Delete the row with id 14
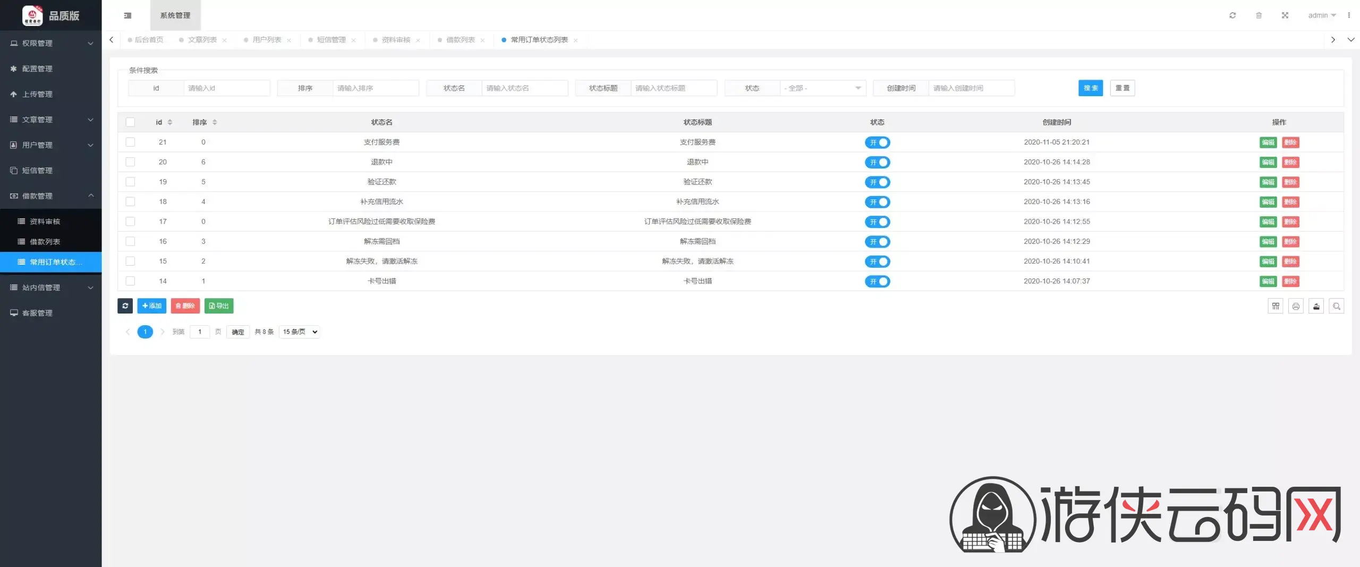 1290,281
